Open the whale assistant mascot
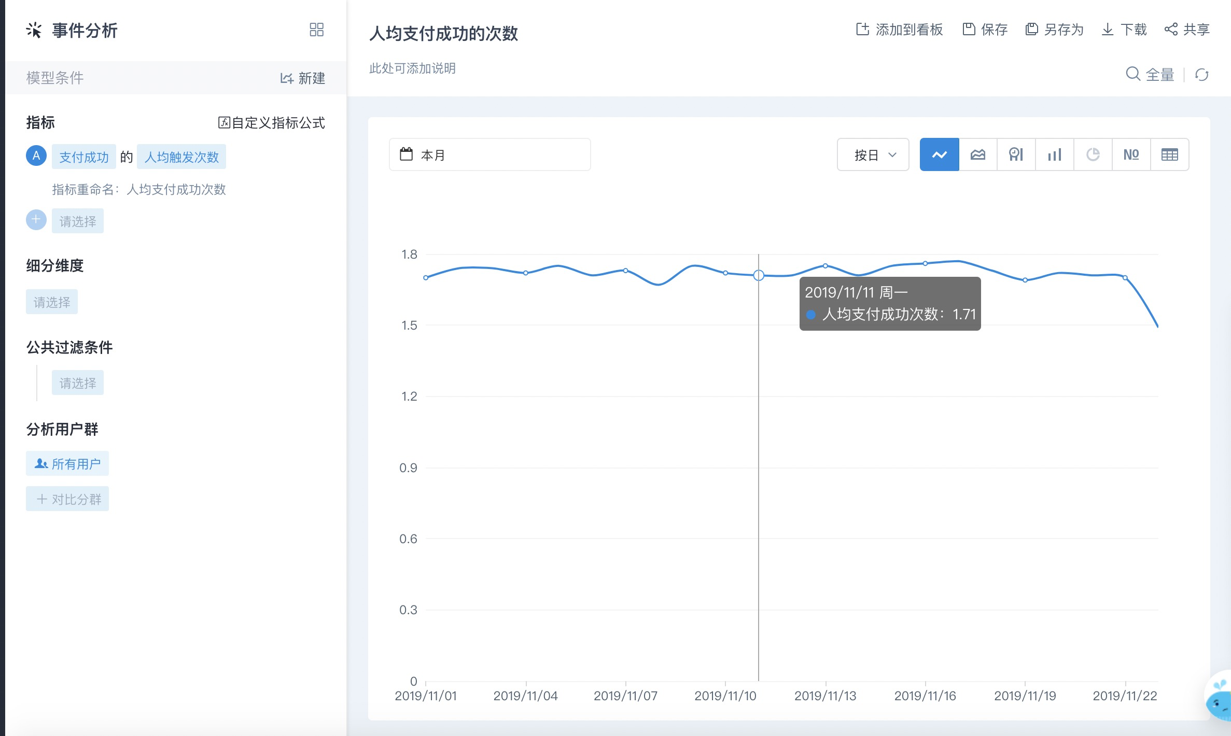 (x=1219, y=697)
